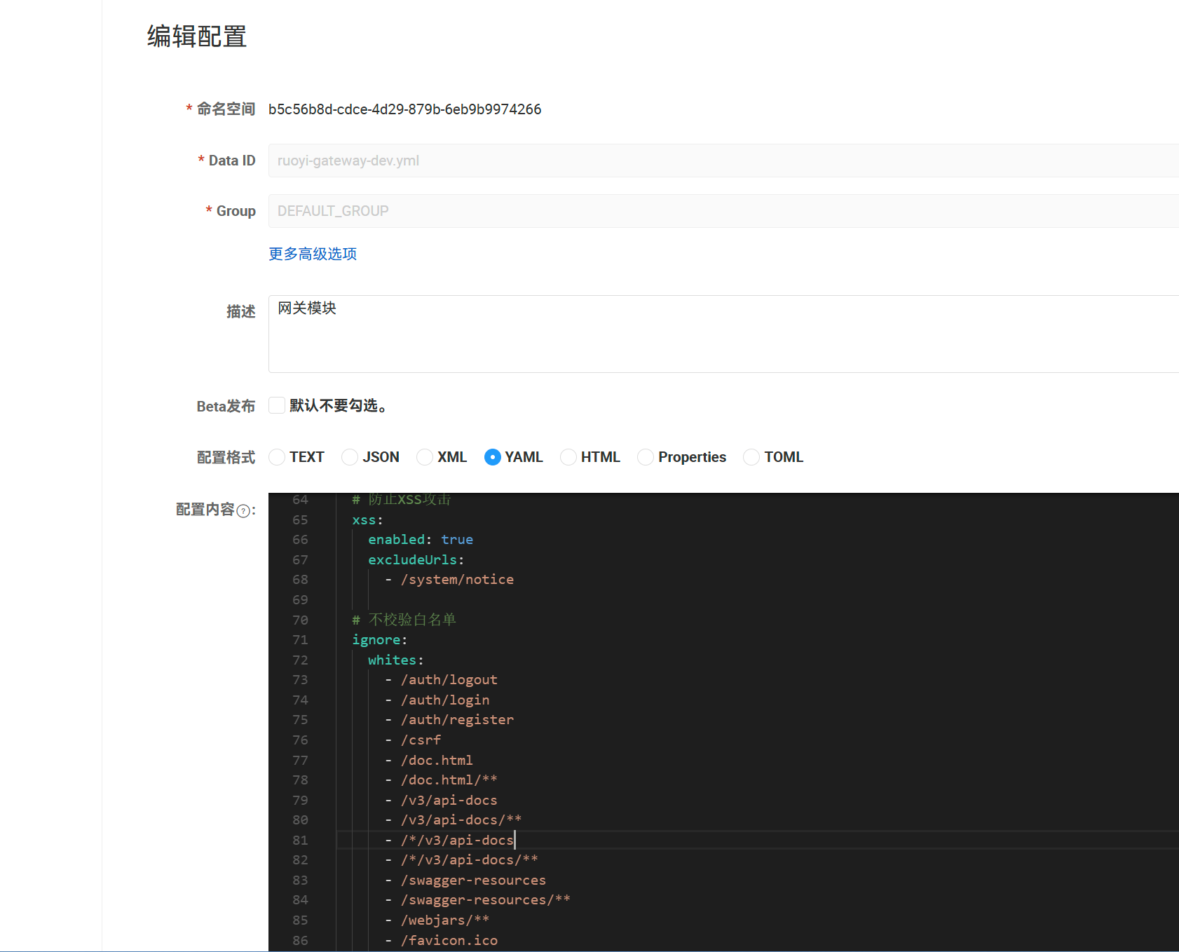Select the HTML configuration format
This screenshot has height=952, width=1179.
(568, 457)
